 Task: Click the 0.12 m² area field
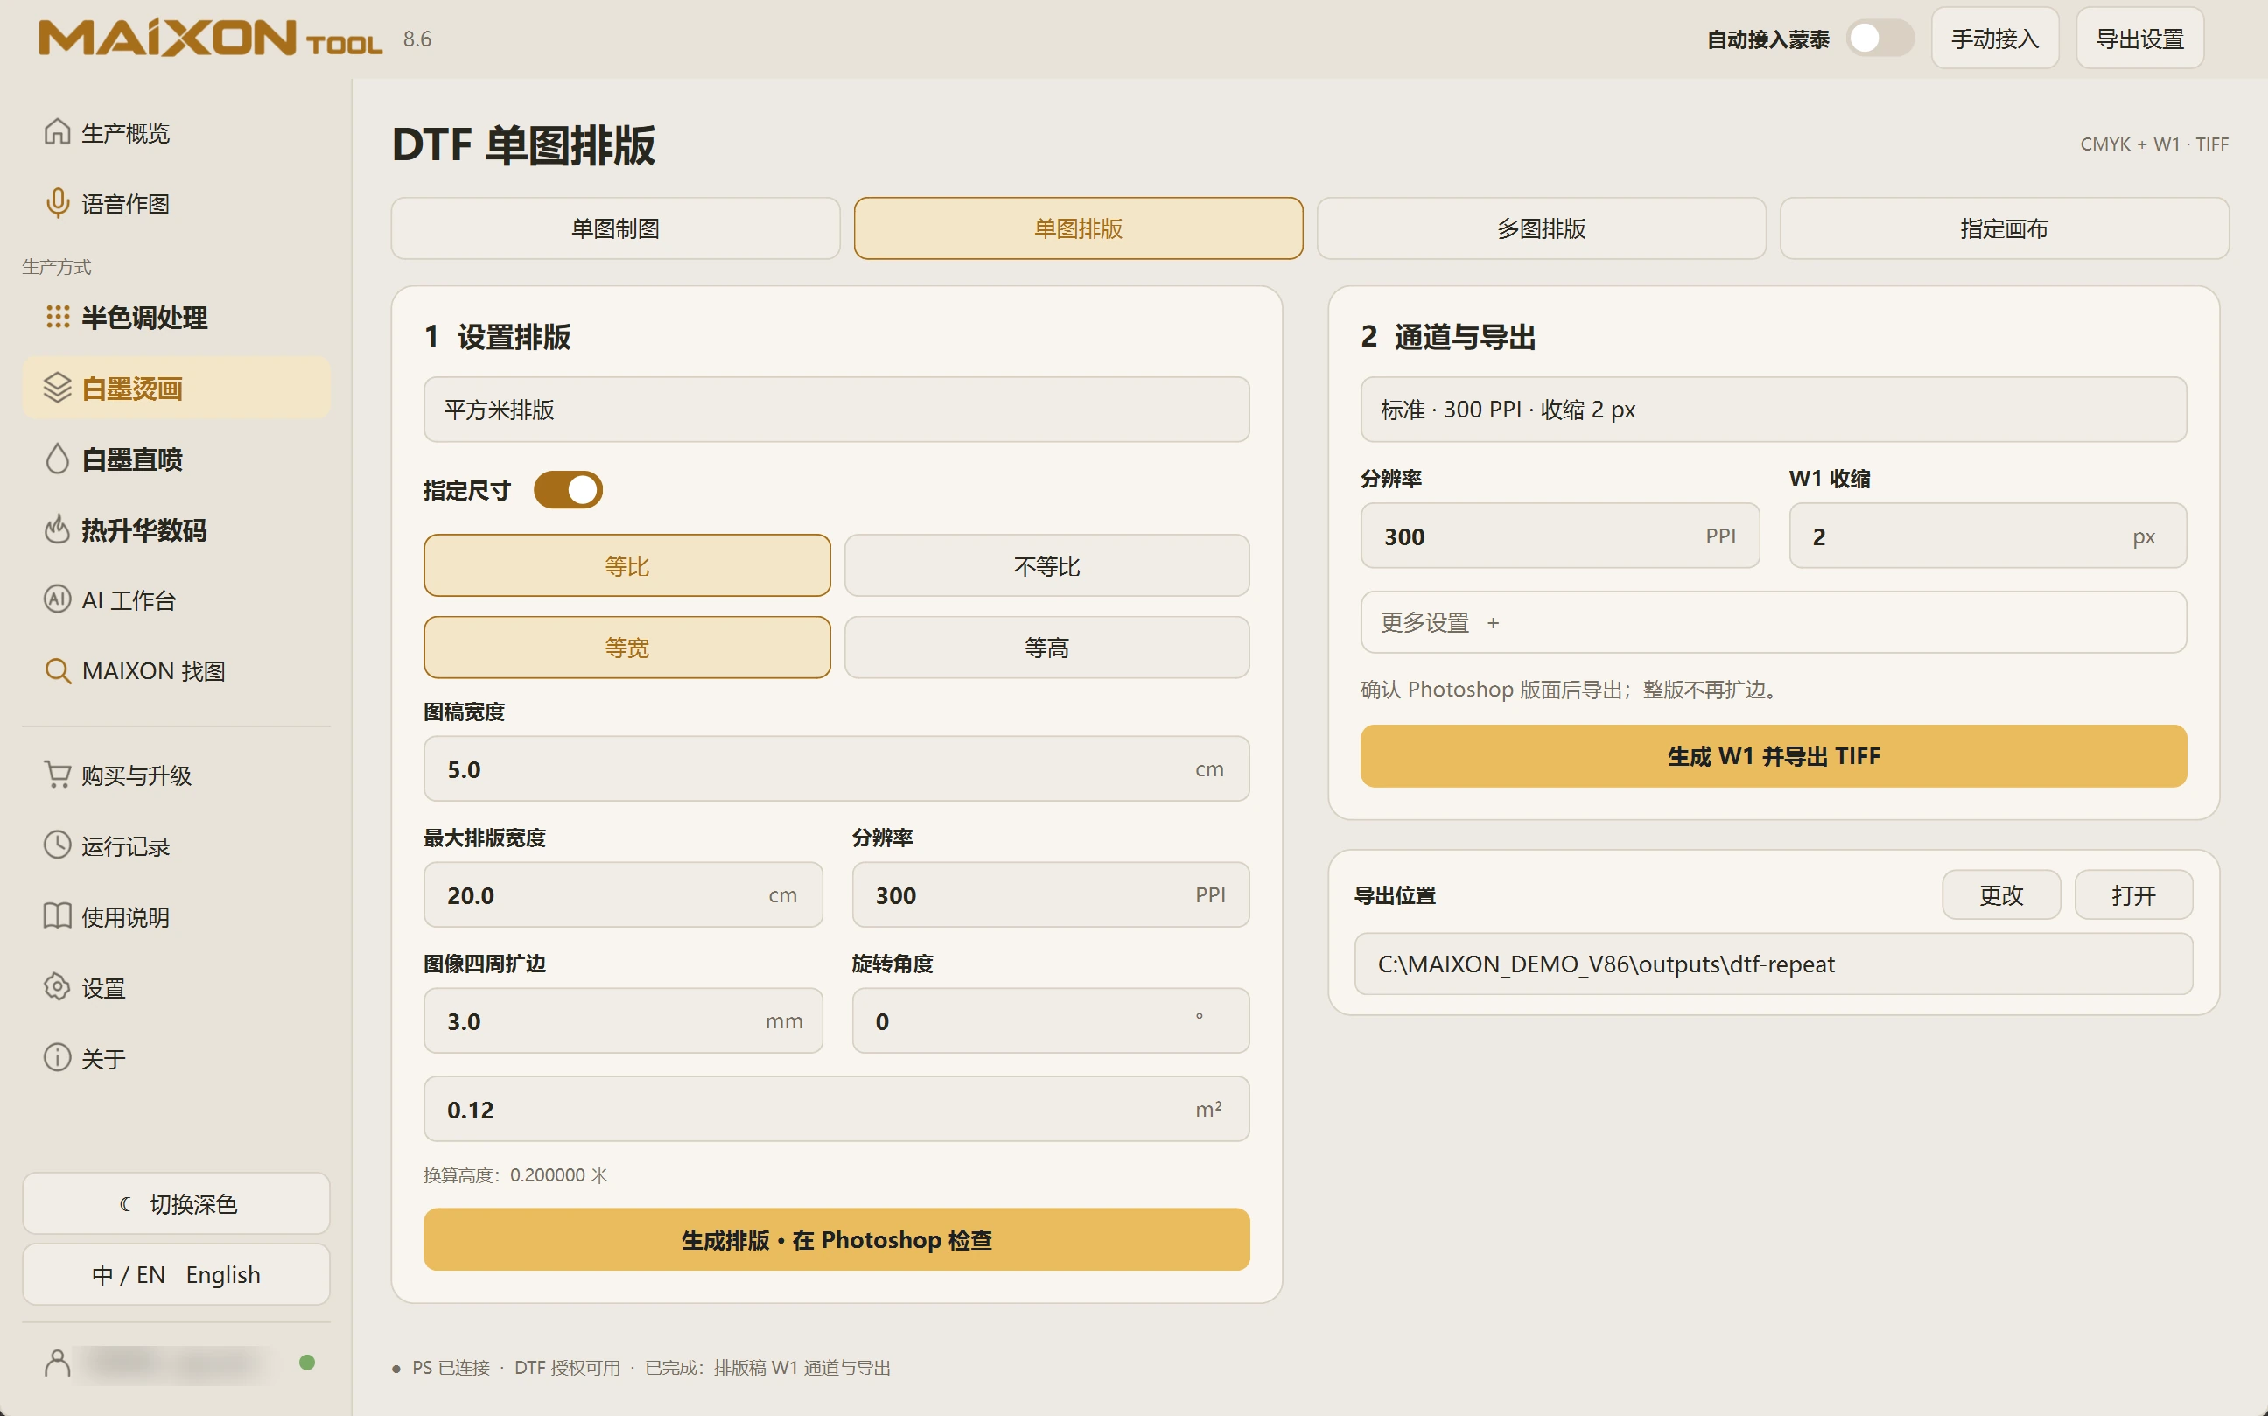coord(836,1109)
